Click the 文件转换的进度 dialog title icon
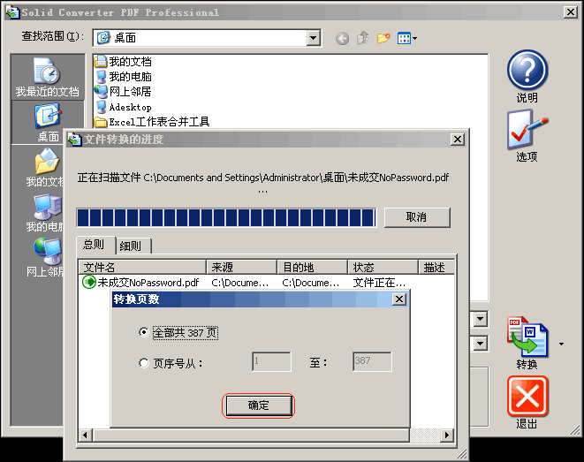 (x=74, y=140)
